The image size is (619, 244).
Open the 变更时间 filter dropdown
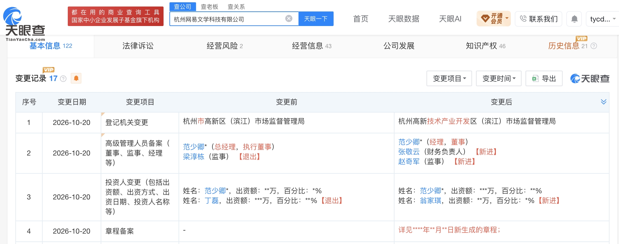coord(498,78)
